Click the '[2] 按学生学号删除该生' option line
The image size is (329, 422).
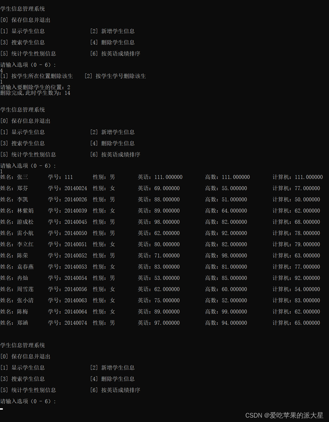click(115, 76)
